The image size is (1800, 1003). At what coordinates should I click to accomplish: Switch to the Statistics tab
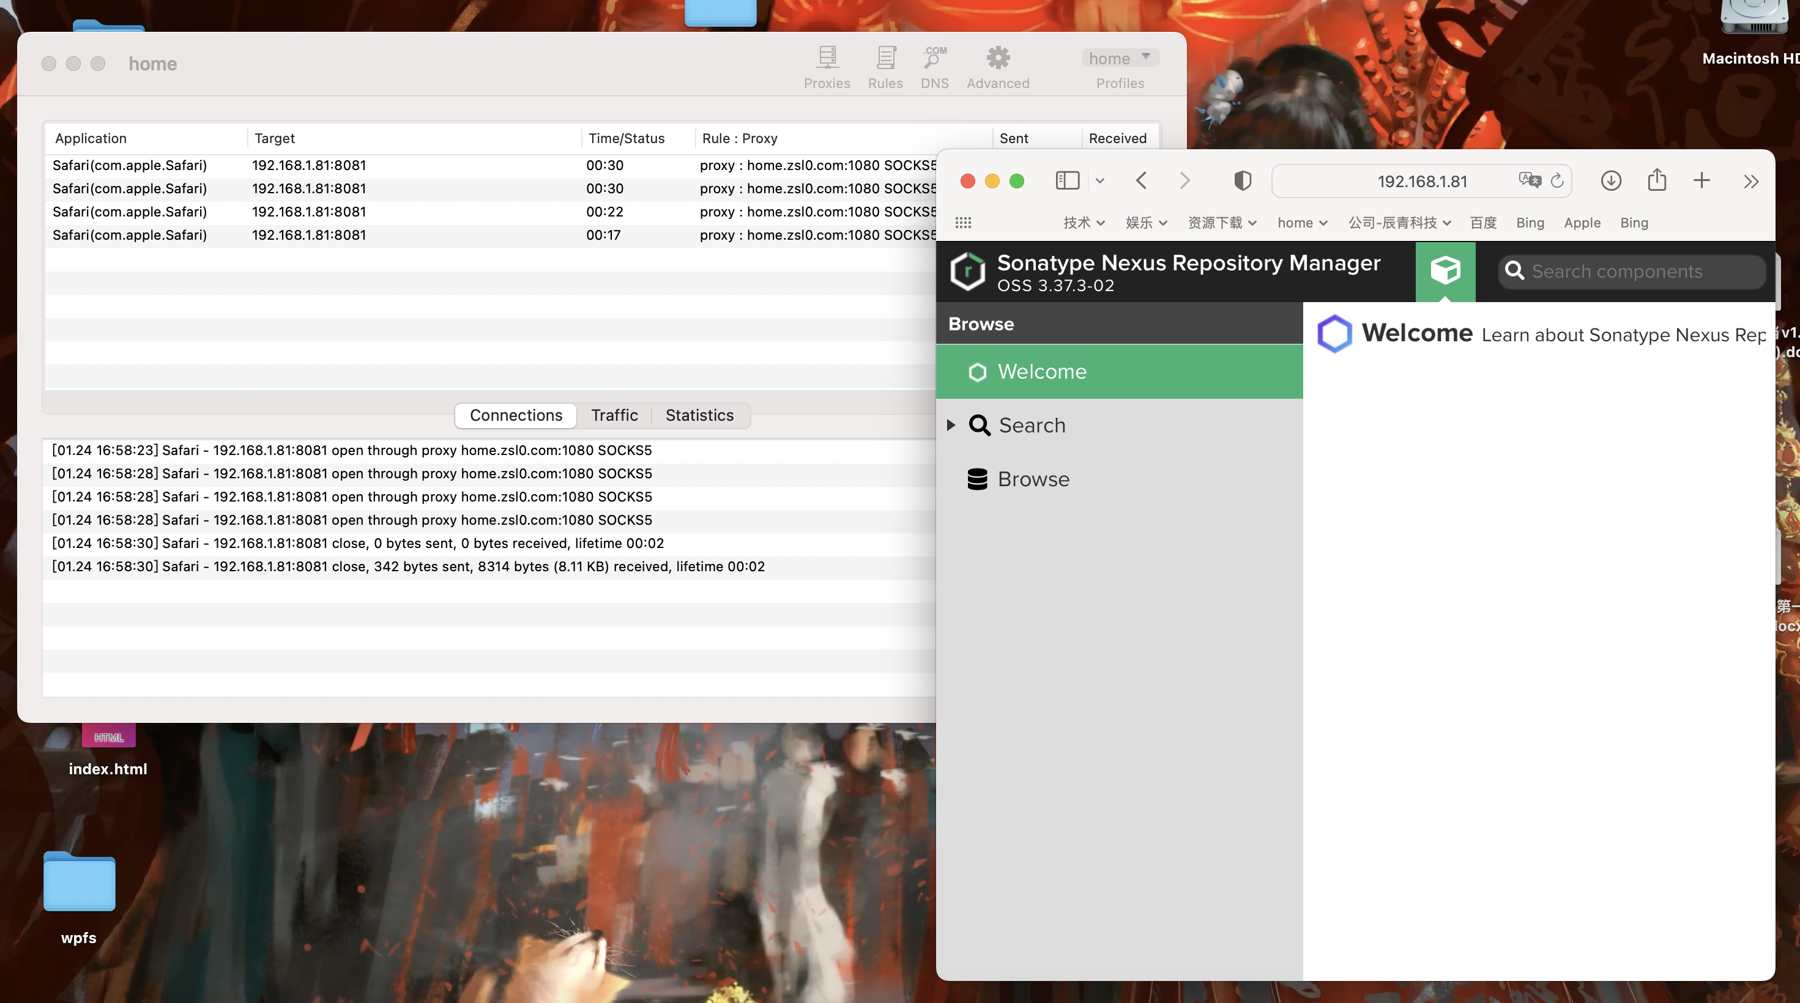[699, 414]
